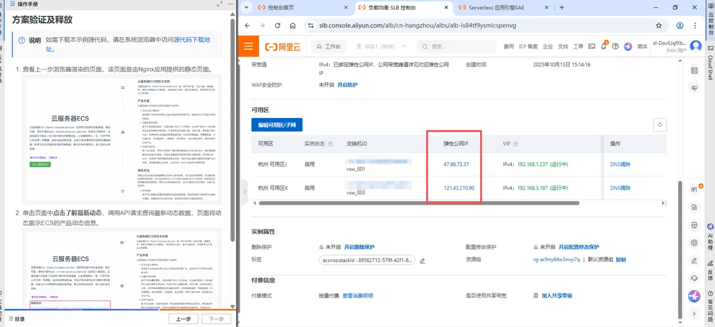Bookmark this page with the star
Image resolution: width=715 pixels, height=327 pixels.
point(659,25)
